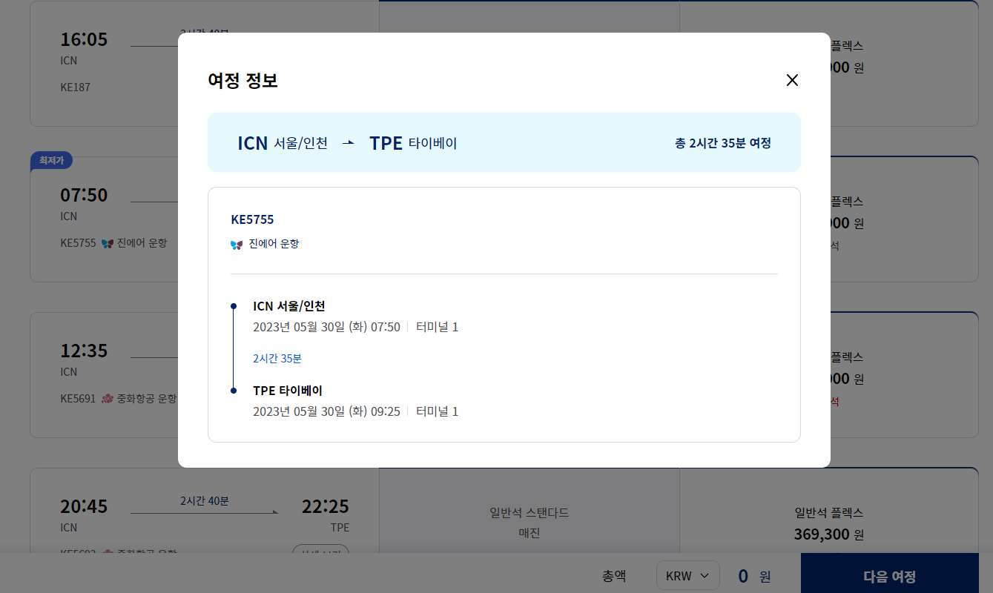Click the China Airlines icon on the 20:45 flight
This screenshot has height=593, width=993.
pyautogui.click(x=108, y=552)
